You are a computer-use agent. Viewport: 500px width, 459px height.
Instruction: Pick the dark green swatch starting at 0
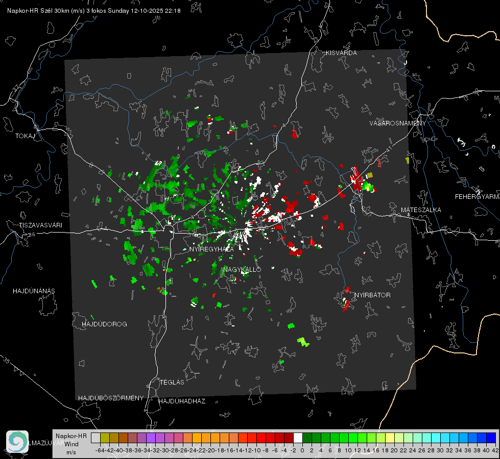(x=307, y=438)
